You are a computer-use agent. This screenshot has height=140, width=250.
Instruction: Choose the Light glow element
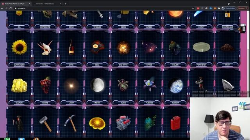(71, 87)
